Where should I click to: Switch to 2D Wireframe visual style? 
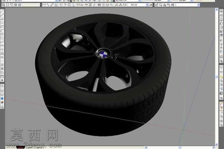point(2,86)
